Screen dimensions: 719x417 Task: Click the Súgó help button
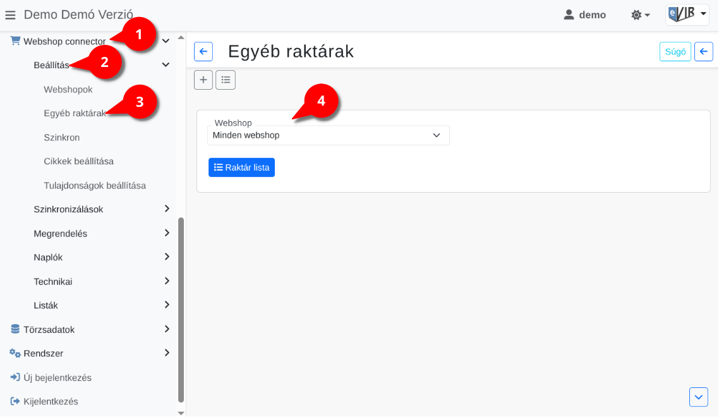point(675,52)
